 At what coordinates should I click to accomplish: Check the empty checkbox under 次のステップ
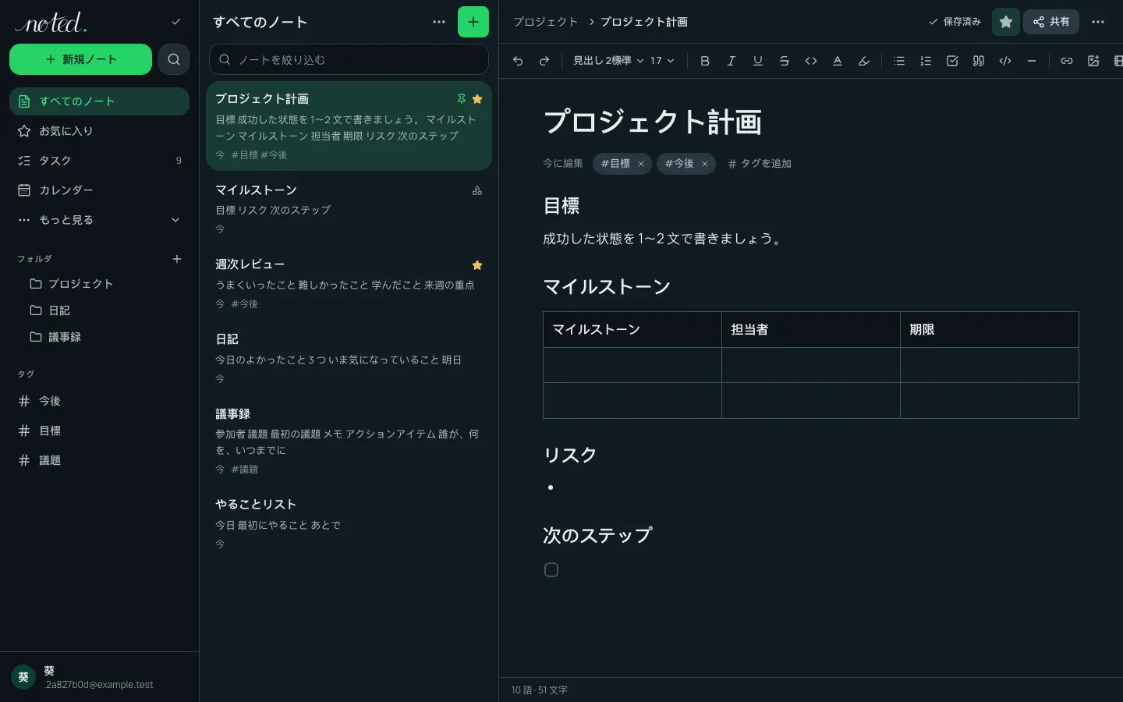tap(551, 570)
